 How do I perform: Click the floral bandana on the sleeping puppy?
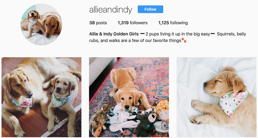pyautogui.click(x=233, y=103)
